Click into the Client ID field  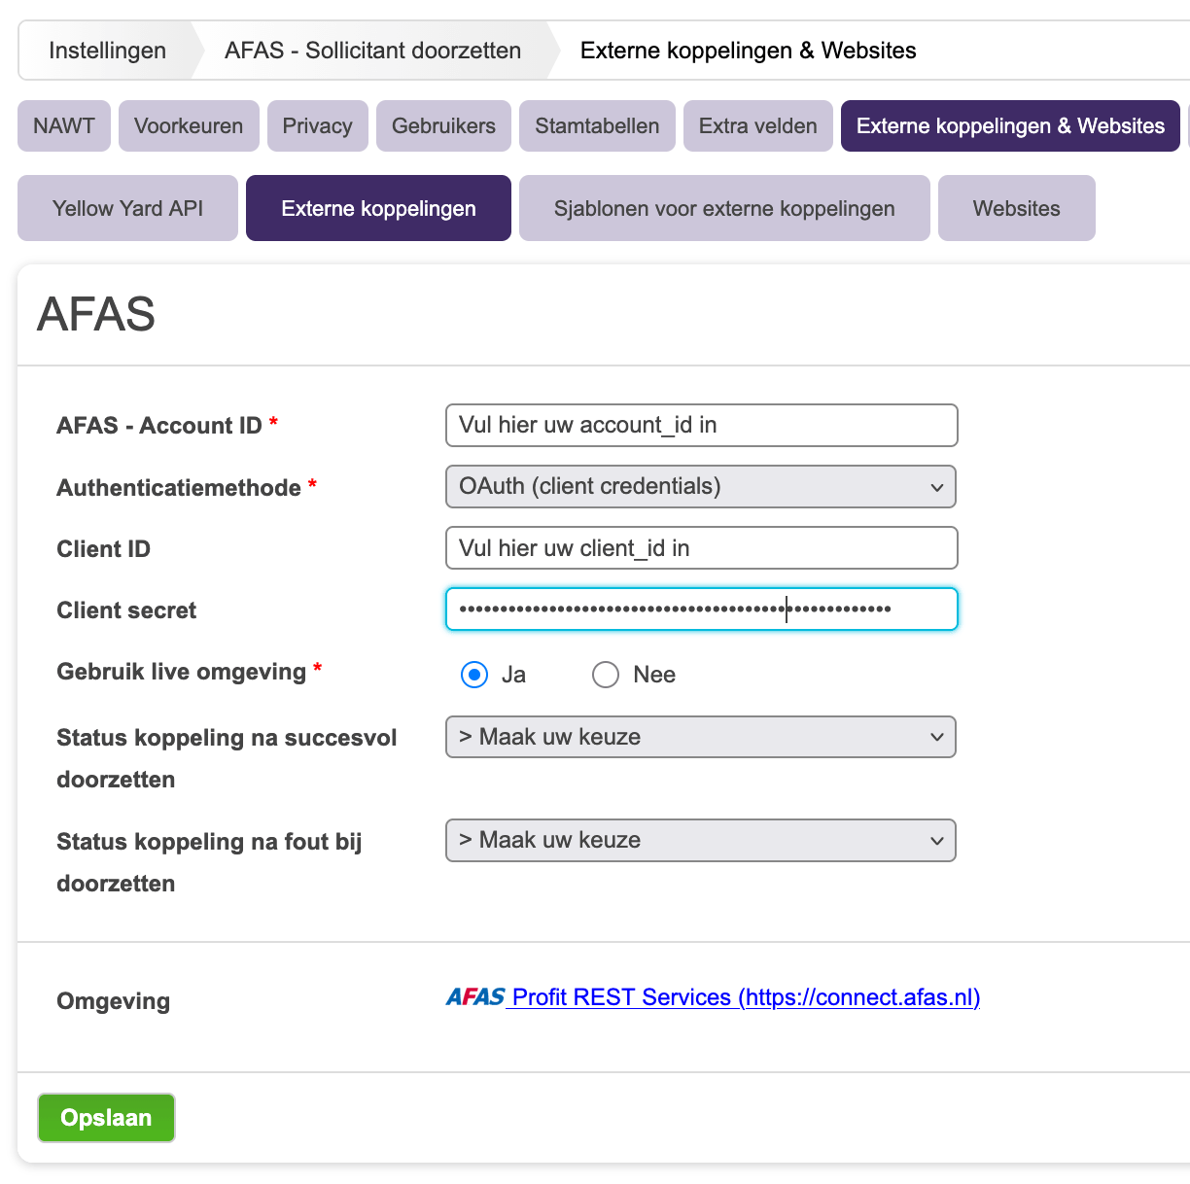tap(701, 548)
